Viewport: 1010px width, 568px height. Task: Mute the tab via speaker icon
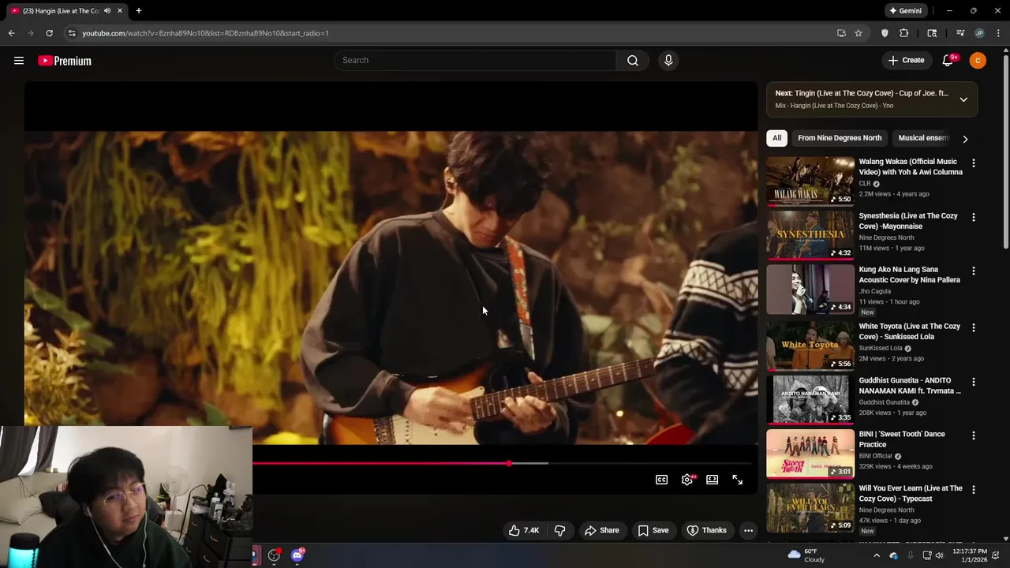(107, 11)
